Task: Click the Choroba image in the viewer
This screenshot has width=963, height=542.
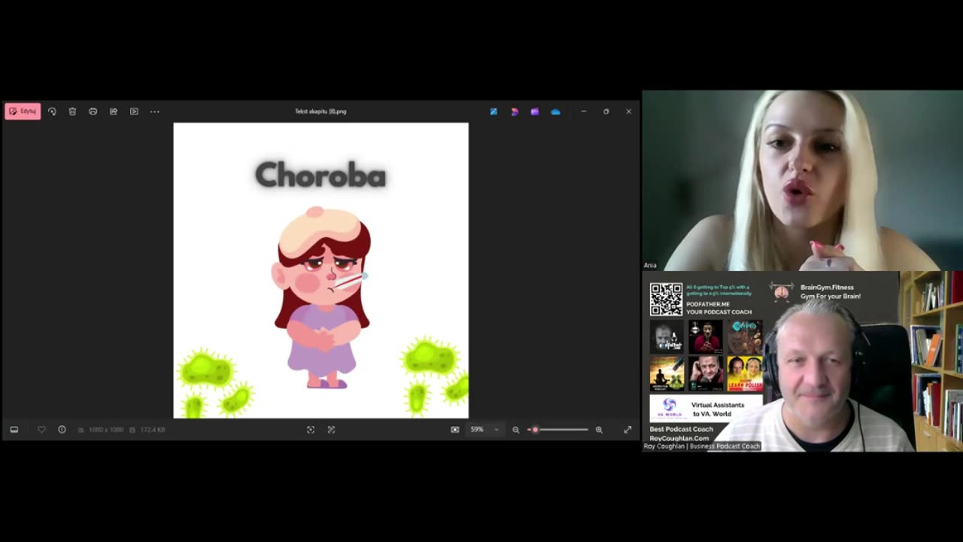Action: (x=321, y=270)
